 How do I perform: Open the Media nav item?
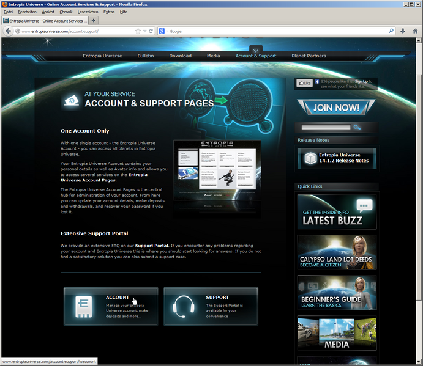tap(214, 56)
